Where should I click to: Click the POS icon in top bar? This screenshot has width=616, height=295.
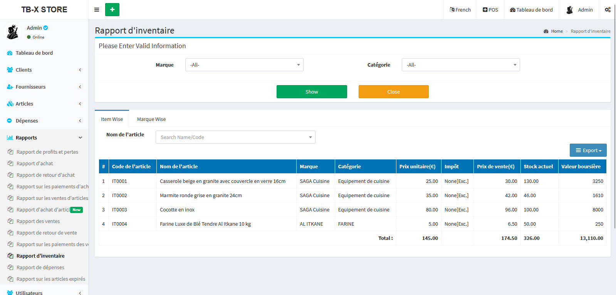click(x=485, y=10)
